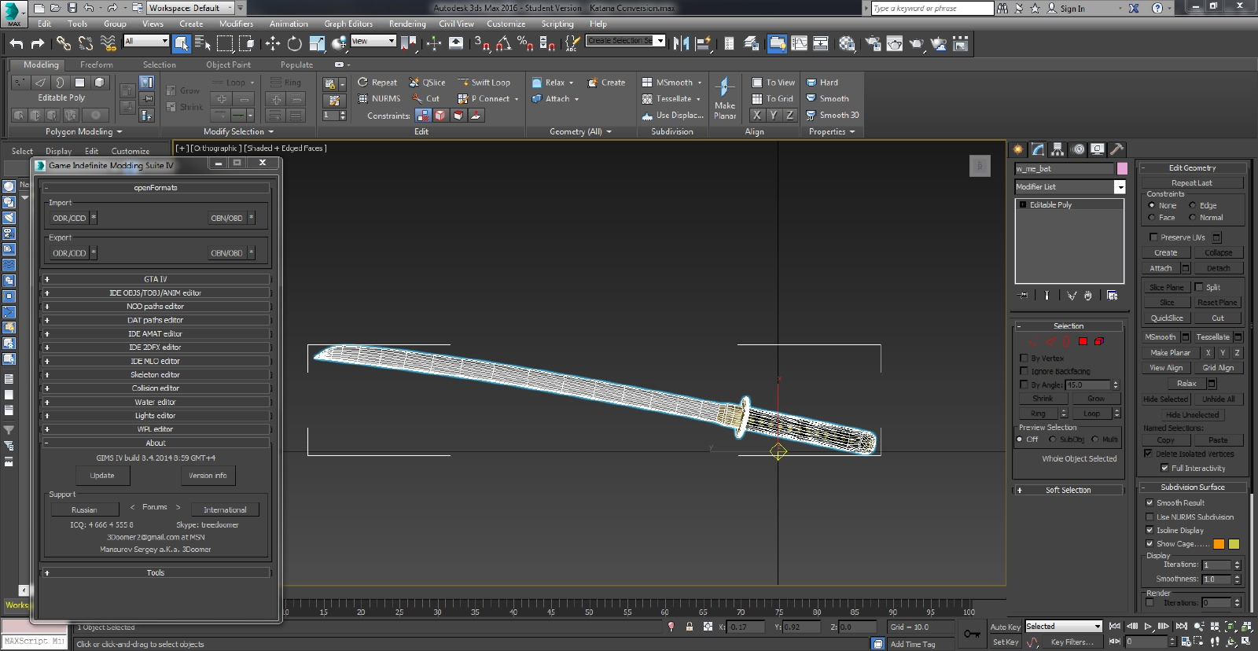Open the Mirror tool
The image size is (1258, 651).
pyautogui.click(x=681, y=43)
